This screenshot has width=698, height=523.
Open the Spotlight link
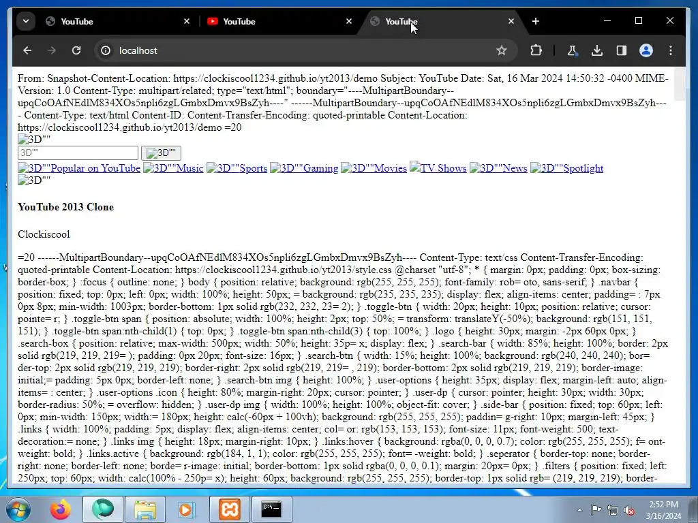point(566,168)
